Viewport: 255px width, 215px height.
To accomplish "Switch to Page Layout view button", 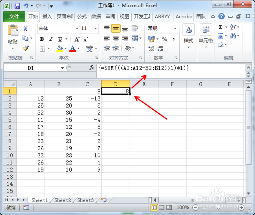I will click(x=162, y=208).
